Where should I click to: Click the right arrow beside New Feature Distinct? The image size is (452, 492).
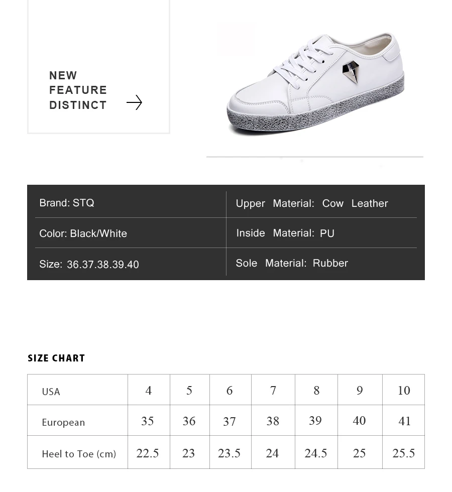click(134, 102)
